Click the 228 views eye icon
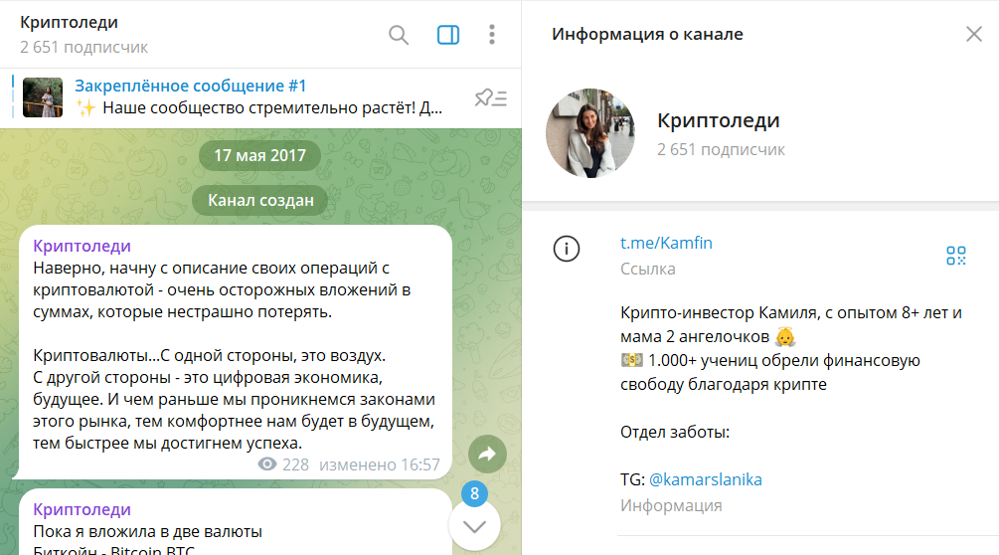This screenshot has width=999, height=555. pyautogui.click(x=266, y=464)
